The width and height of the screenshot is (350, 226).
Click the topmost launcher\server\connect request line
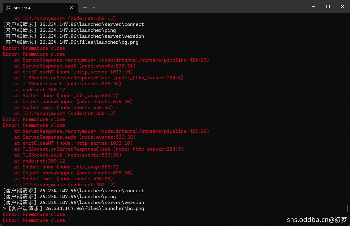(73, 24)
